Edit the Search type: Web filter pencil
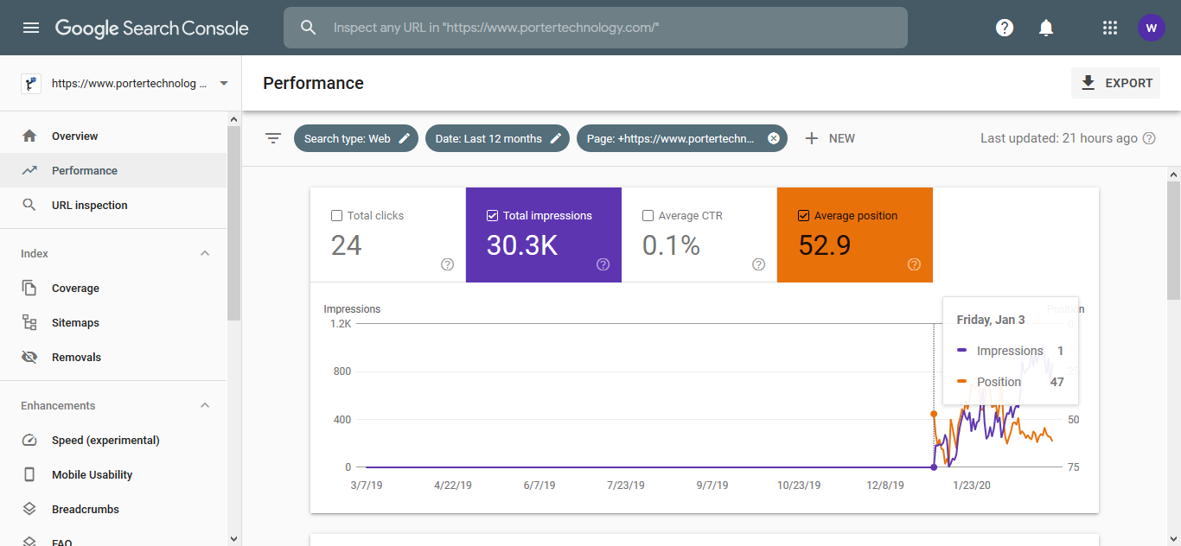1181x546 pixels. 405,138
